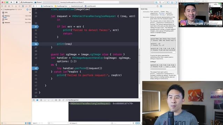Select the Memory gauge row

tap(16, 16)
